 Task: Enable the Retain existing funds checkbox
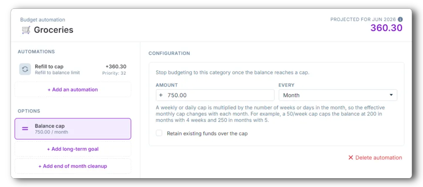159,133
